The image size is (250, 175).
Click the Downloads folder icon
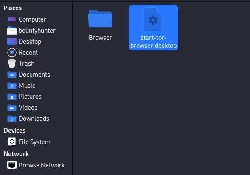(12, 119)
